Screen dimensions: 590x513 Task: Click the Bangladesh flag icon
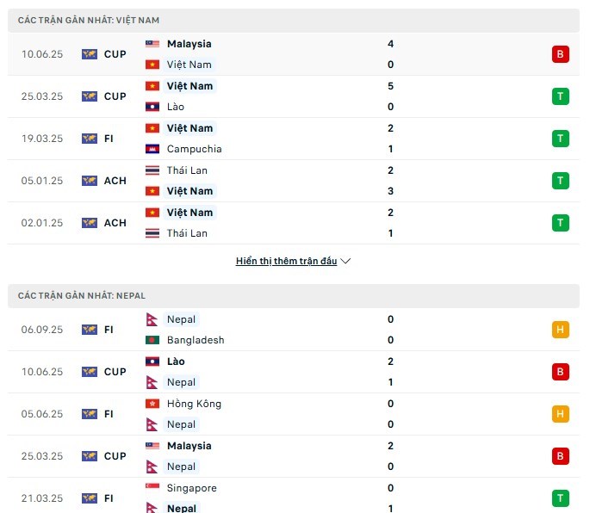pos(152,340)
